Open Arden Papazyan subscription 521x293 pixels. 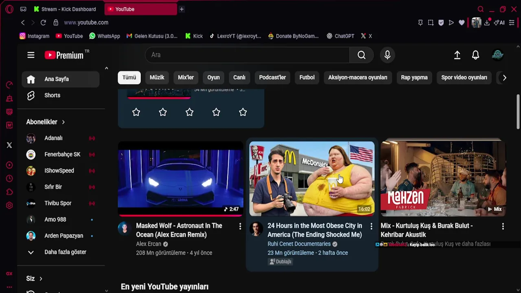pyautogui.click(x=61, y=236)
